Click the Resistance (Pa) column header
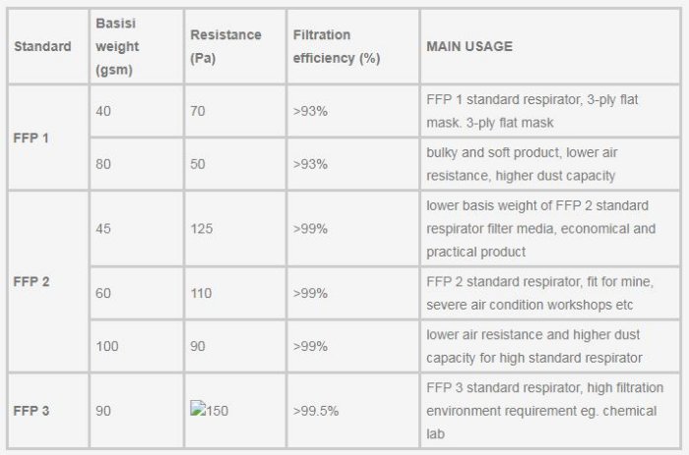Screen dimensions: 689x455 tap(225, 47)
